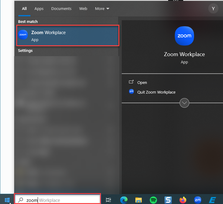Switch to the Apps search tab
The width and height of the screenshot is (223, 204).
(39, 9)
